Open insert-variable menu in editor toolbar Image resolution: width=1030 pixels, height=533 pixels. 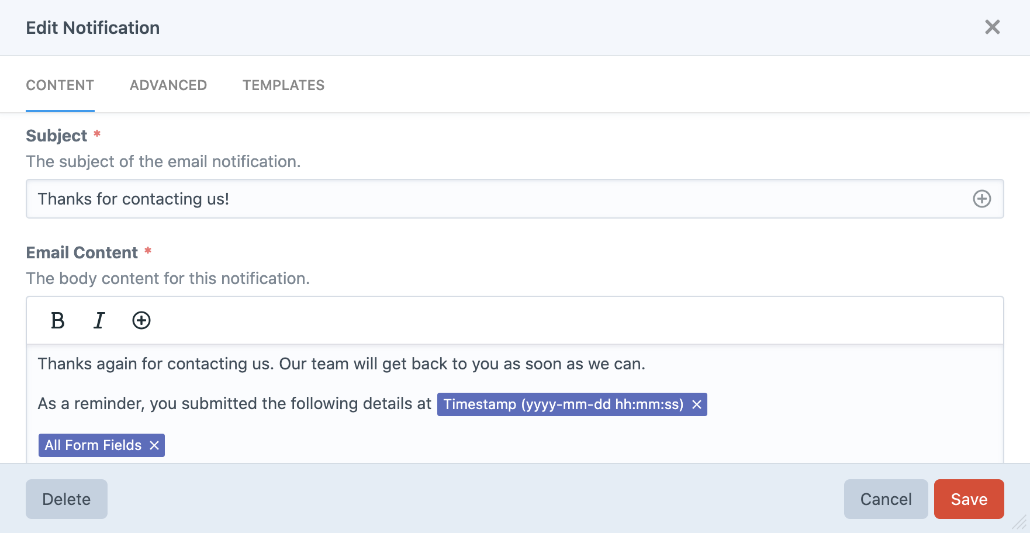pyautogui.click(x=141, y=320)
